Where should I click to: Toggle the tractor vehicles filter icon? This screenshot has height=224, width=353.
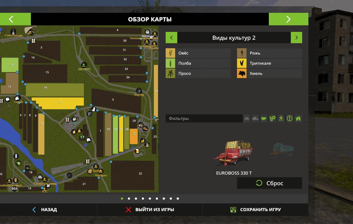point(247,119)
